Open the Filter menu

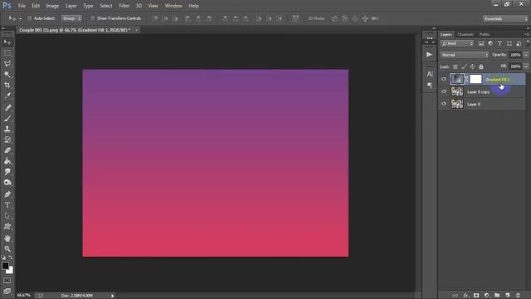pyautogui.click(x=124, y=6)
